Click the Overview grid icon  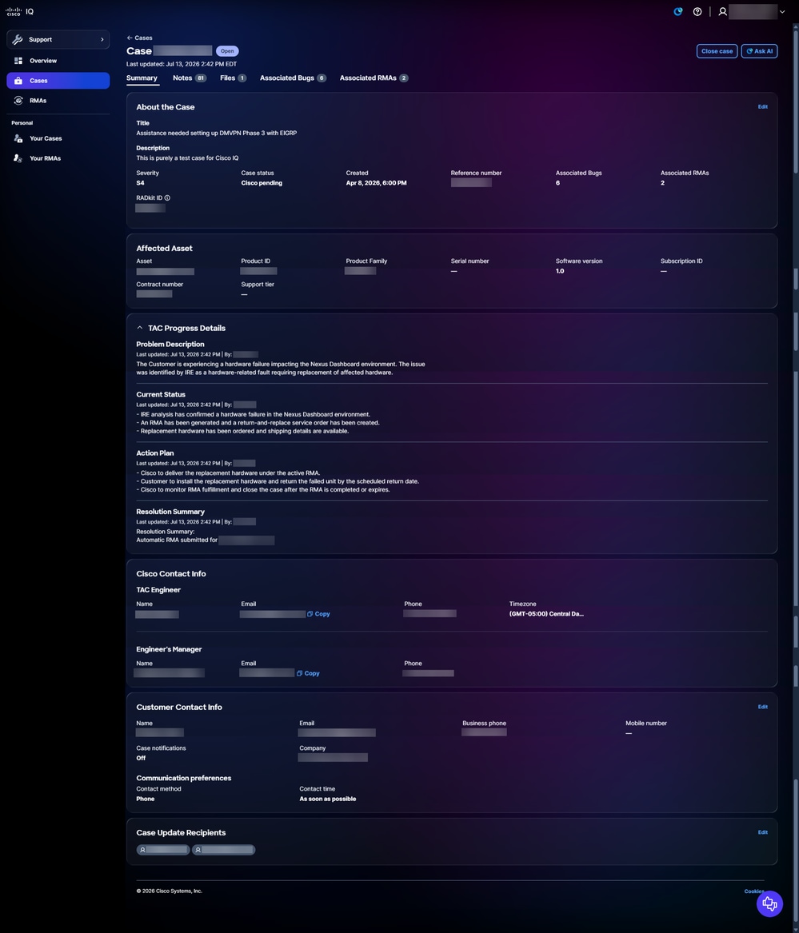point(18,61)
